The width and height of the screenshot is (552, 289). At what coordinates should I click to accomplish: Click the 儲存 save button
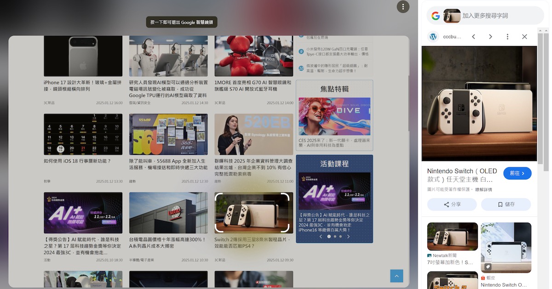pyautogui.click(x=506, y=204)
